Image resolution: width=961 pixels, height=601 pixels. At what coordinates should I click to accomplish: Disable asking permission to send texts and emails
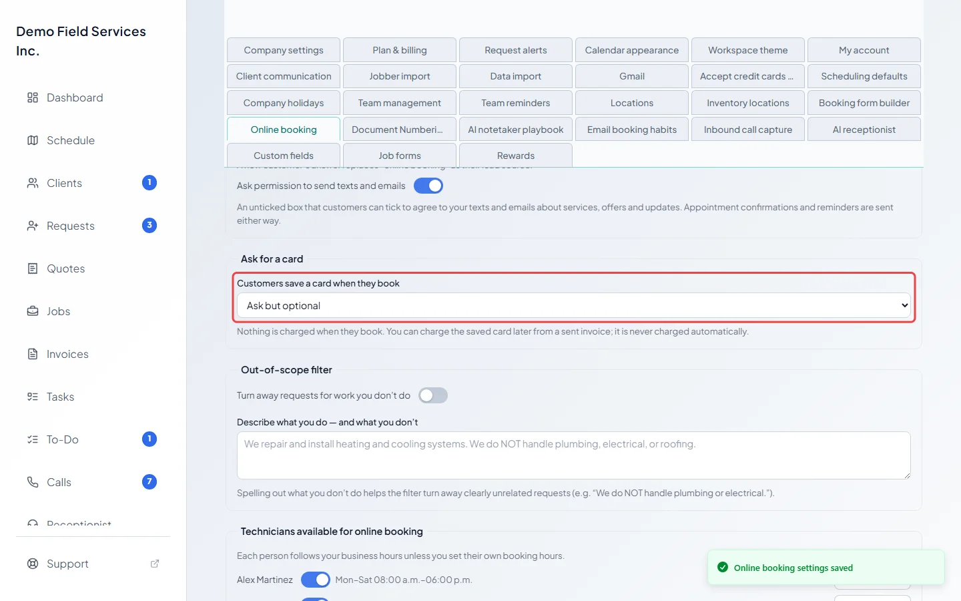coord(428,186)
